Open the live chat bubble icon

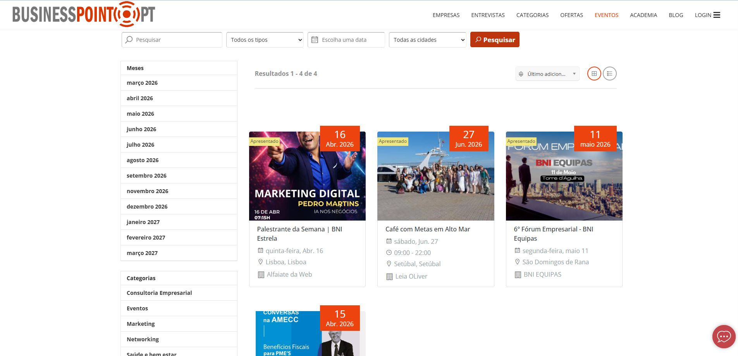pyautogui.click(x=723, y=336)
